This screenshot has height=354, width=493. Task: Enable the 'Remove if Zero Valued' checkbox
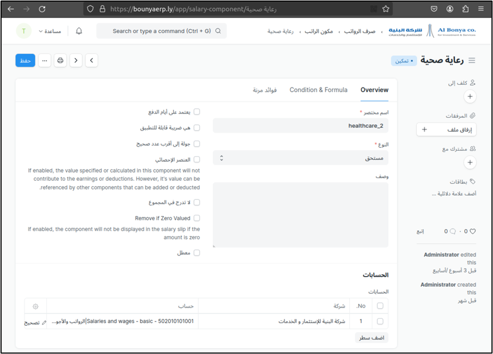pyautogui.click(x=197, y=218)
